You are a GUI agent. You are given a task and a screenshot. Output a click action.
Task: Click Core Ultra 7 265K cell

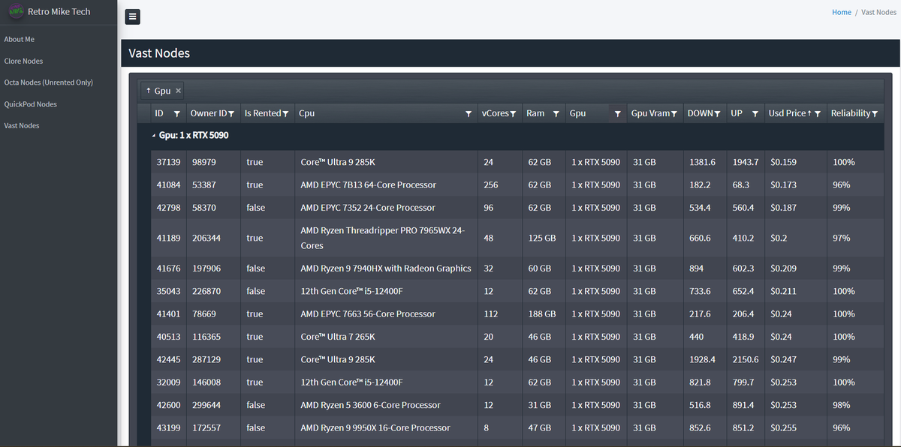pos(387,337)
